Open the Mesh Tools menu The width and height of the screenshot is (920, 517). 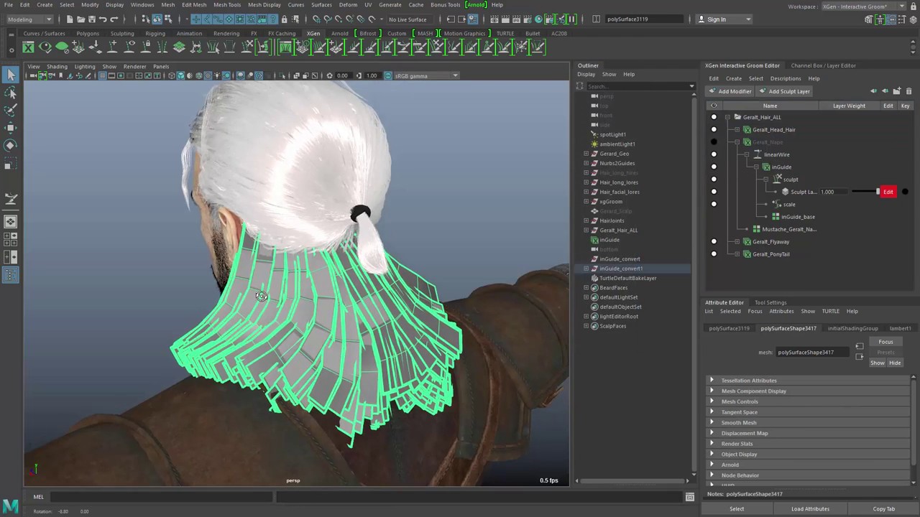point(227,5)
